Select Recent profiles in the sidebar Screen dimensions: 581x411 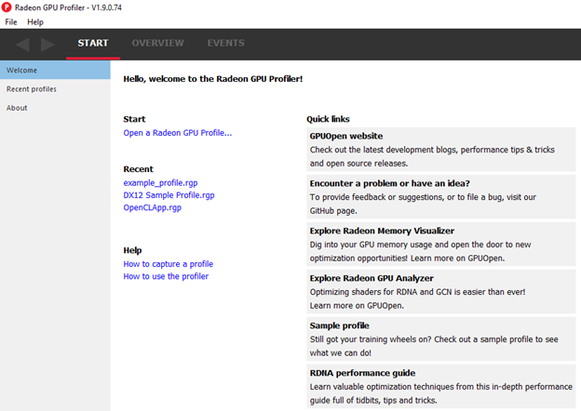tap(32, 89)
